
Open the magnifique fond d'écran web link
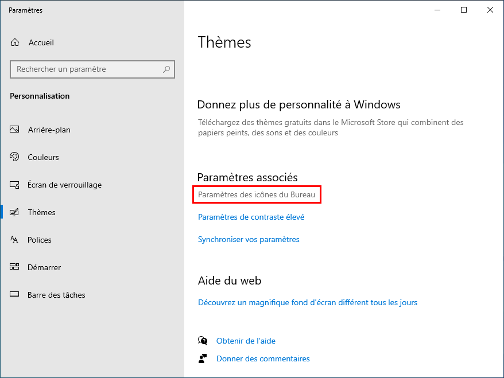(308, 302)
